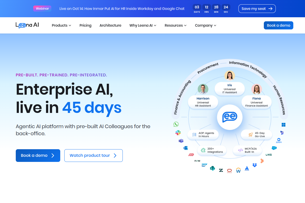
Task: Click the 'Human Resources' arc label
Action: click(x=279, y=100)
